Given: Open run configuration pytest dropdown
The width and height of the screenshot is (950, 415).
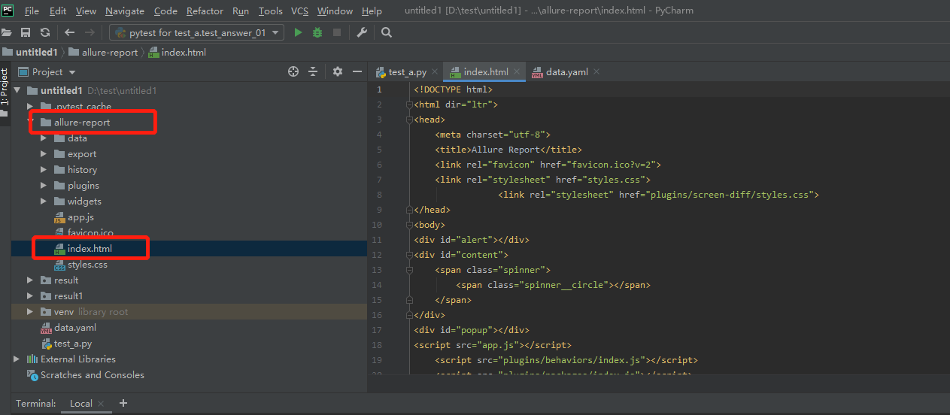Looking at the screenshot, I should pos(197,32).
